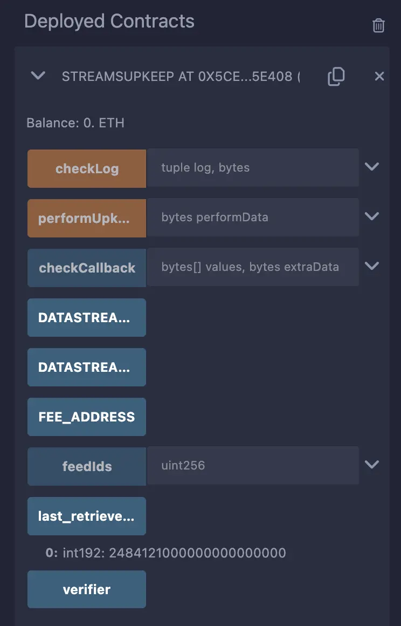This screenshot has height=626, width=401.
Task: Read the first DATASTREAMS getter
Action: point(86,317)
